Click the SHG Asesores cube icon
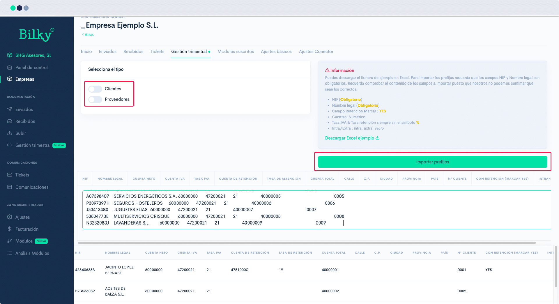The image size is (559, 304). click(x=10, y=55)
